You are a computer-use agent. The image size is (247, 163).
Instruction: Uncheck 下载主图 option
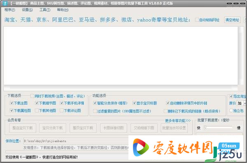pos(12,103)
